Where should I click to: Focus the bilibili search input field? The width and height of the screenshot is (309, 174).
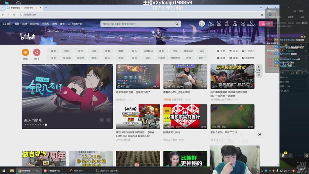(138, 24)
